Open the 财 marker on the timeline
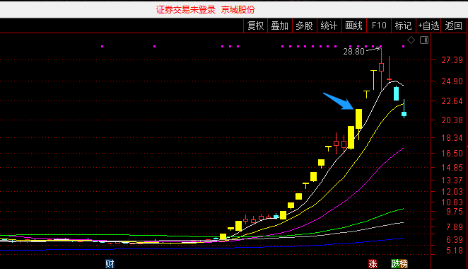 click(x=110, y=264)
